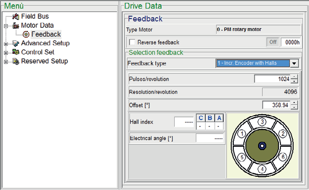The width and height of the screenshot is (309, 190).
Task: Open the Feedback type dropdown arrow
Action: click(294, 63)
